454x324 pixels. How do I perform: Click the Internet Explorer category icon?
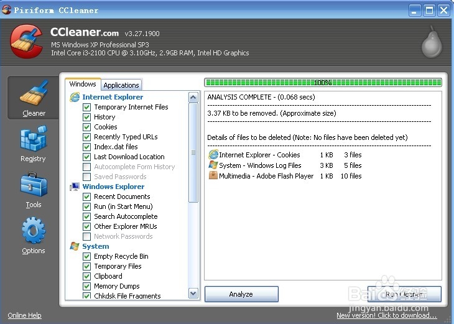(75, 97)
